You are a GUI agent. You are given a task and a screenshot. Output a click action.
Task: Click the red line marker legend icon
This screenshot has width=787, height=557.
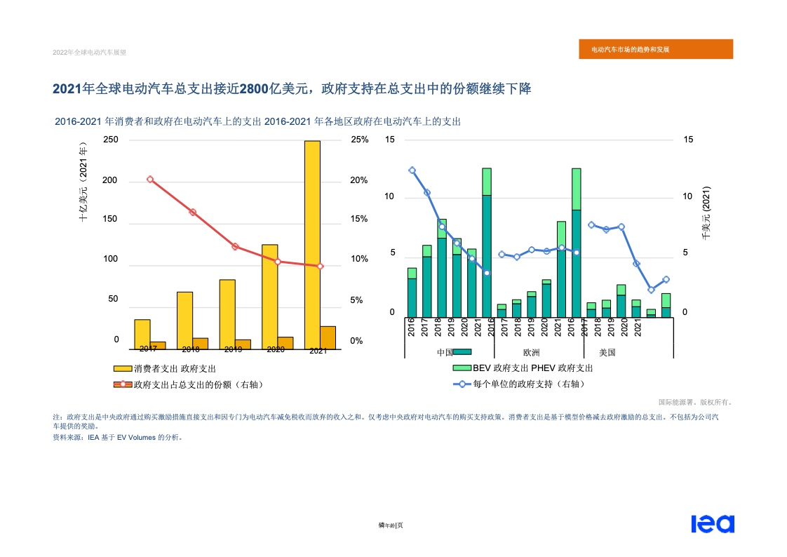click(x=123, y=384)
